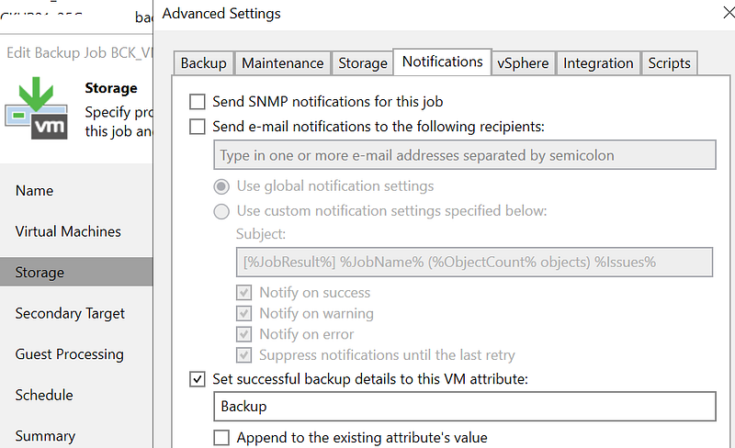This screenshot has height=448, width=735.
Task: Open the Storage settings tab
Action: click(x=362, y=62)
